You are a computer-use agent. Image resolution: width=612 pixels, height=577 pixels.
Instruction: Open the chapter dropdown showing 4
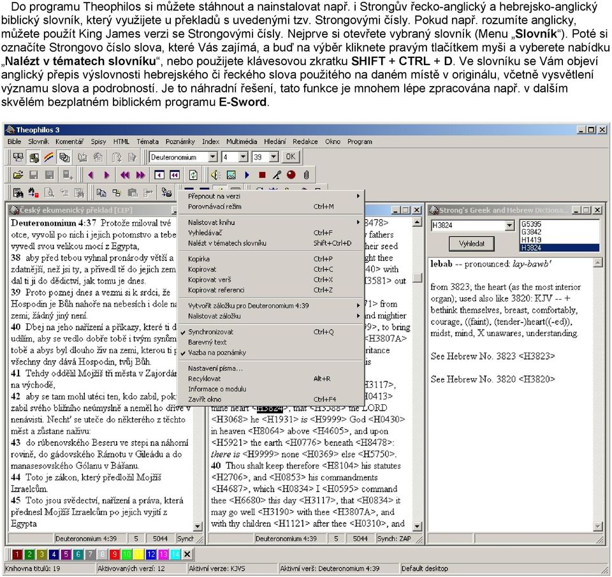point(243,157)
